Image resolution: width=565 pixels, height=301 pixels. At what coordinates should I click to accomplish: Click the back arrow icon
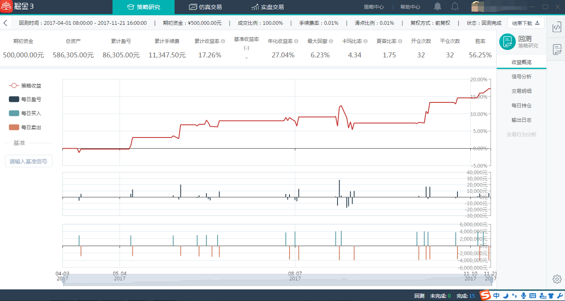pos(5,23)
